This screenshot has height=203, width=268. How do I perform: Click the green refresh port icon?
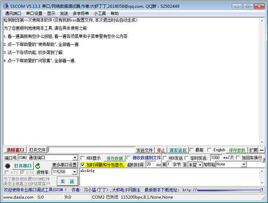38,166
